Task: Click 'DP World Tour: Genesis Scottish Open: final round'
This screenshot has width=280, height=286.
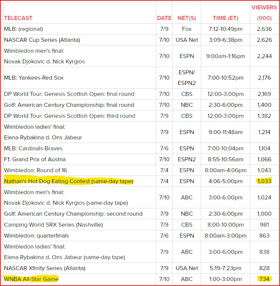Action: point(69,94)
